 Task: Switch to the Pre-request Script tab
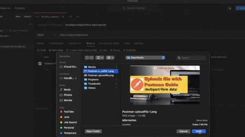point(109,43)
